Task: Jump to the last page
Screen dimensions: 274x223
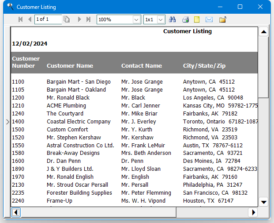Action: 89,19
